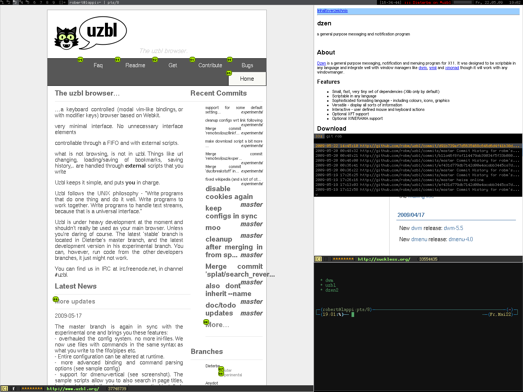Click the commit 'keep configs in sync'
Image resolution: width=523 pixels, height=392 pixels.
tap(231, 212)
